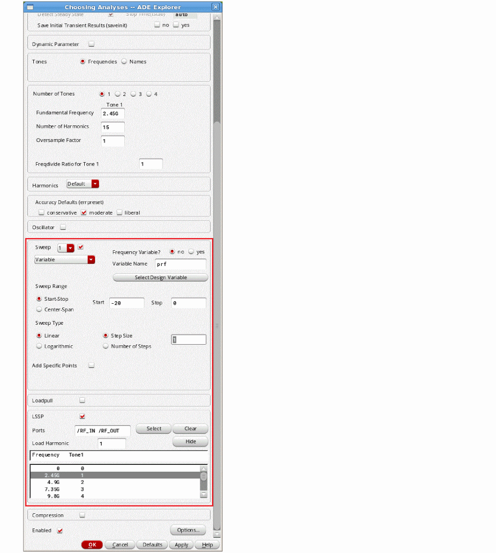This screenshot has height=553, width=496.
Task: Edit the Fundamental Frequency field
Action: point(113,114)
